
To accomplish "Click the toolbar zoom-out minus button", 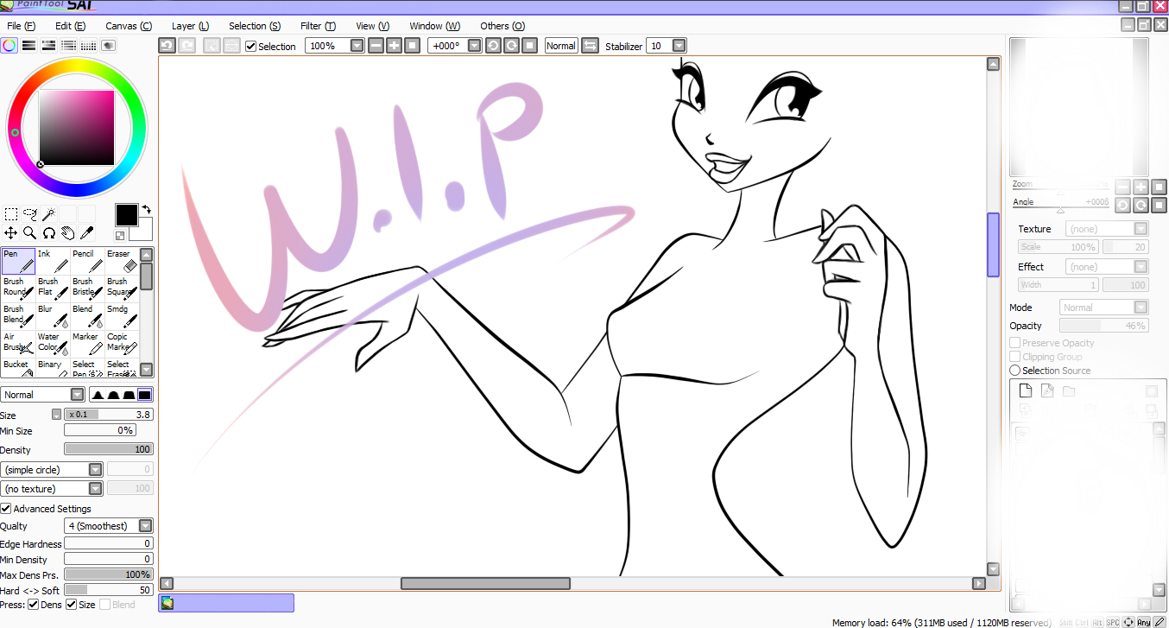I will click(376, 46).
